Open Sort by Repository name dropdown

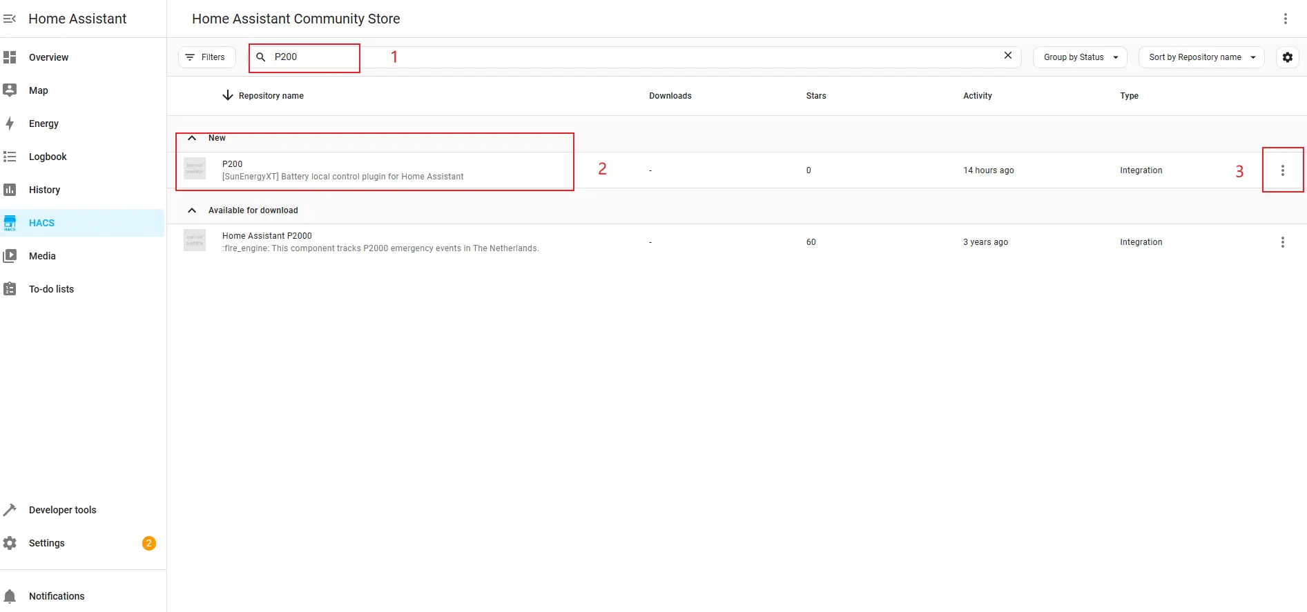[1201, 57]
